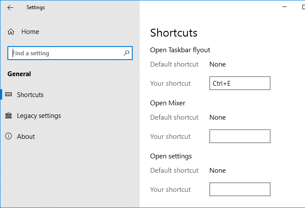305x208 pixels.
Task: Minimize the Settings window
Action: coord(284,7)
